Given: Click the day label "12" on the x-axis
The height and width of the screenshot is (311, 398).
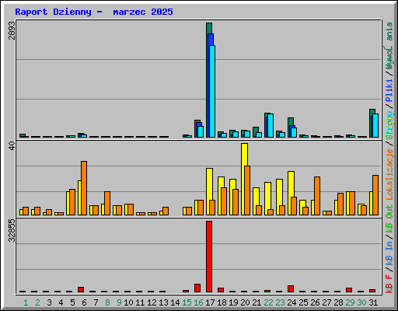Looking at the screenshot, I should (x=152, y=302).
